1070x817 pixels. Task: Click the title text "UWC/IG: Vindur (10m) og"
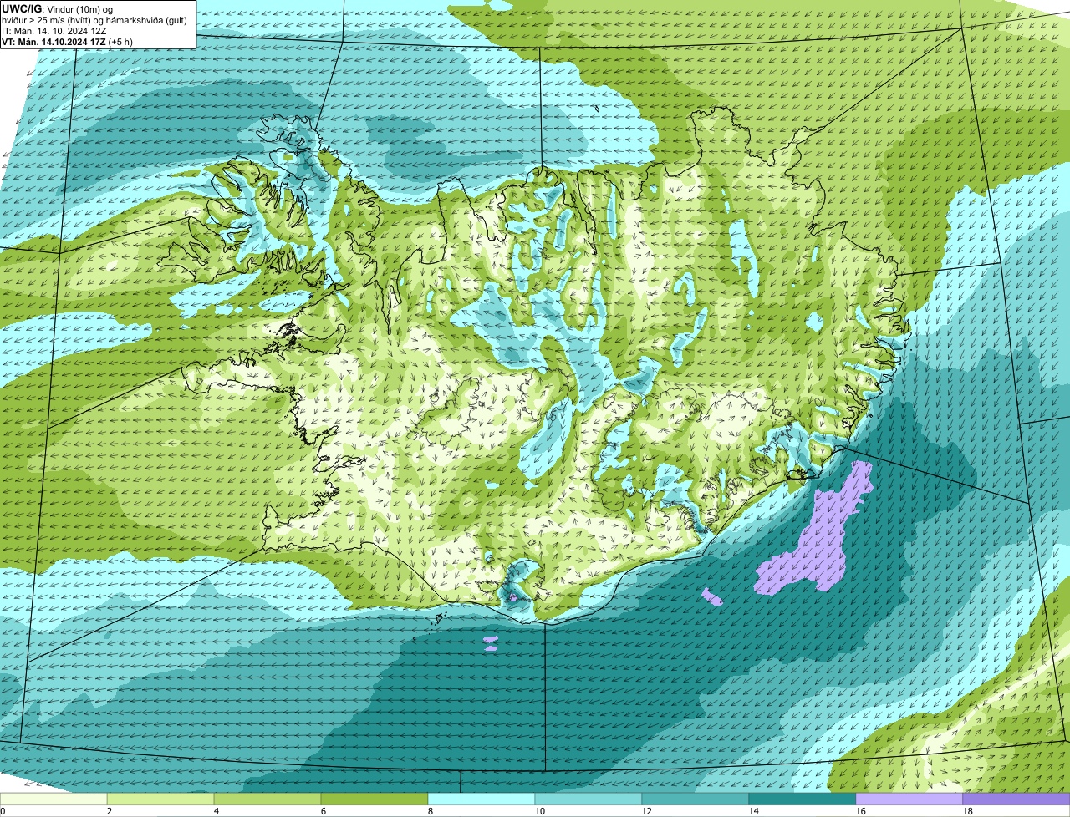(x=58, y=8)
